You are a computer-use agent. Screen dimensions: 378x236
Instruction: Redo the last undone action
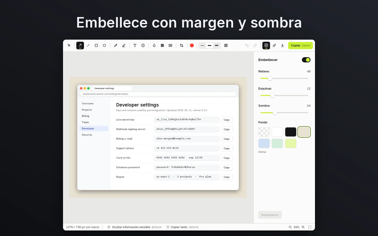tap(255, 45)
